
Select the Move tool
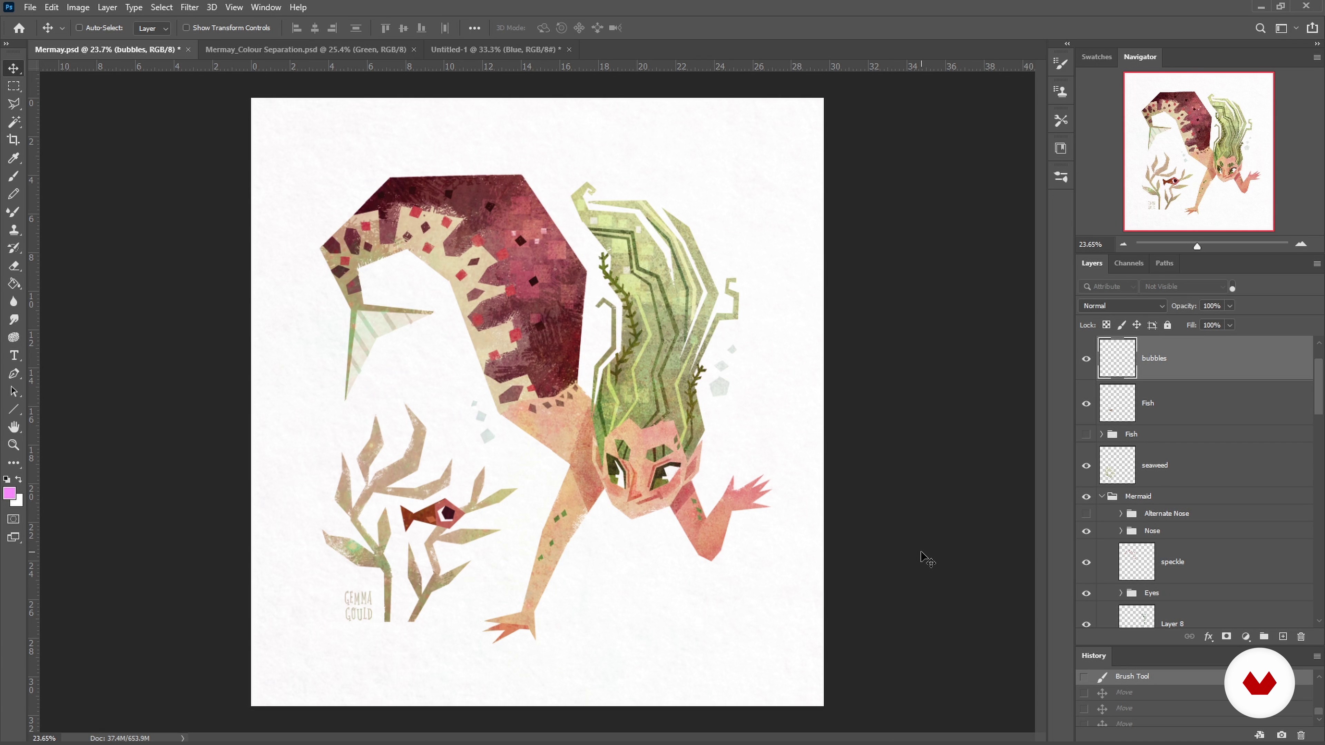pos(14,68)
